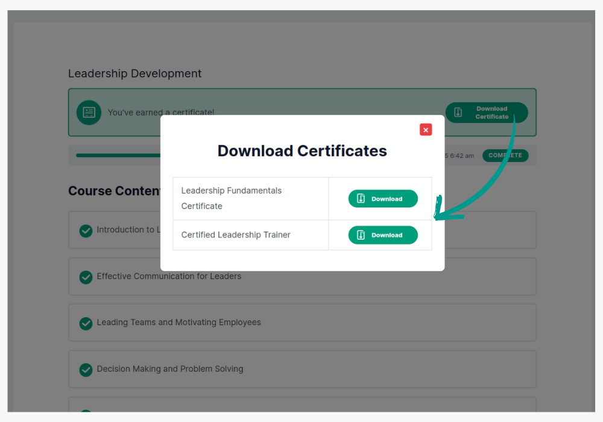The image size is (603, 422).
Task: Click download icon inside Download Certificate banner button
Action: pos(458,113)
